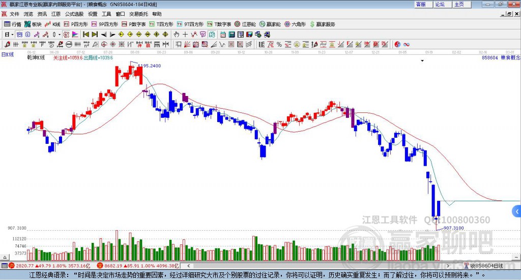
Task: Click horizontal scrollbar right arrow
Action: (x=448, y=266)
